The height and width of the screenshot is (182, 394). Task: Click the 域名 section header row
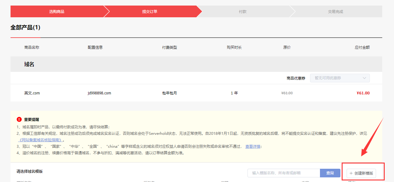coord(29,64)
